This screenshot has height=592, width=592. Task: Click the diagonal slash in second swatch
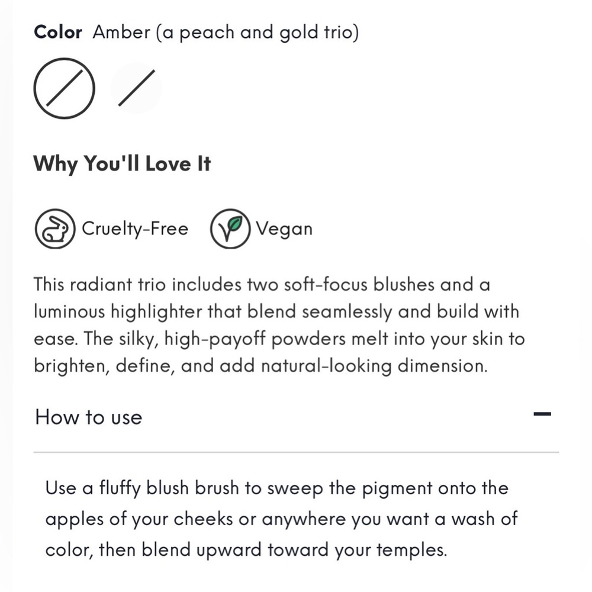click(x=136, y=88)
